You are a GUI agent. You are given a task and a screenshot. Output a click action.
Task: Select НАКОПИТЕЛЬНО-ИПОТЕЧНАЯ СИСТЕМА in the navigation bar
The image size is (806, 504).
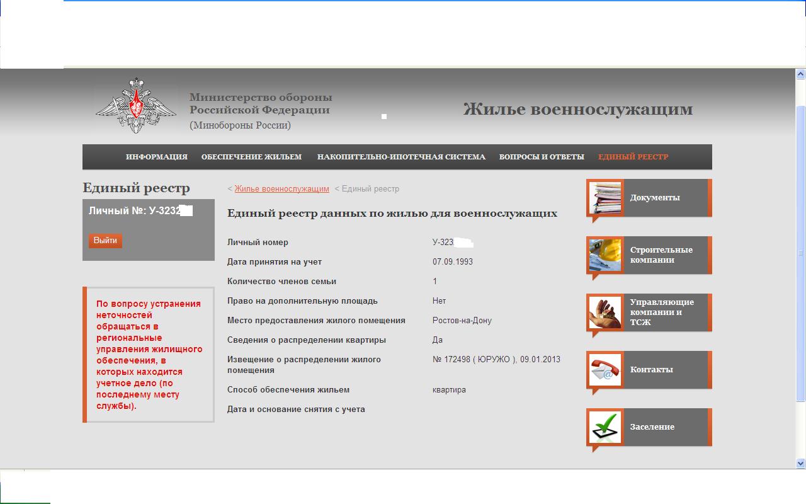[401, 157]
